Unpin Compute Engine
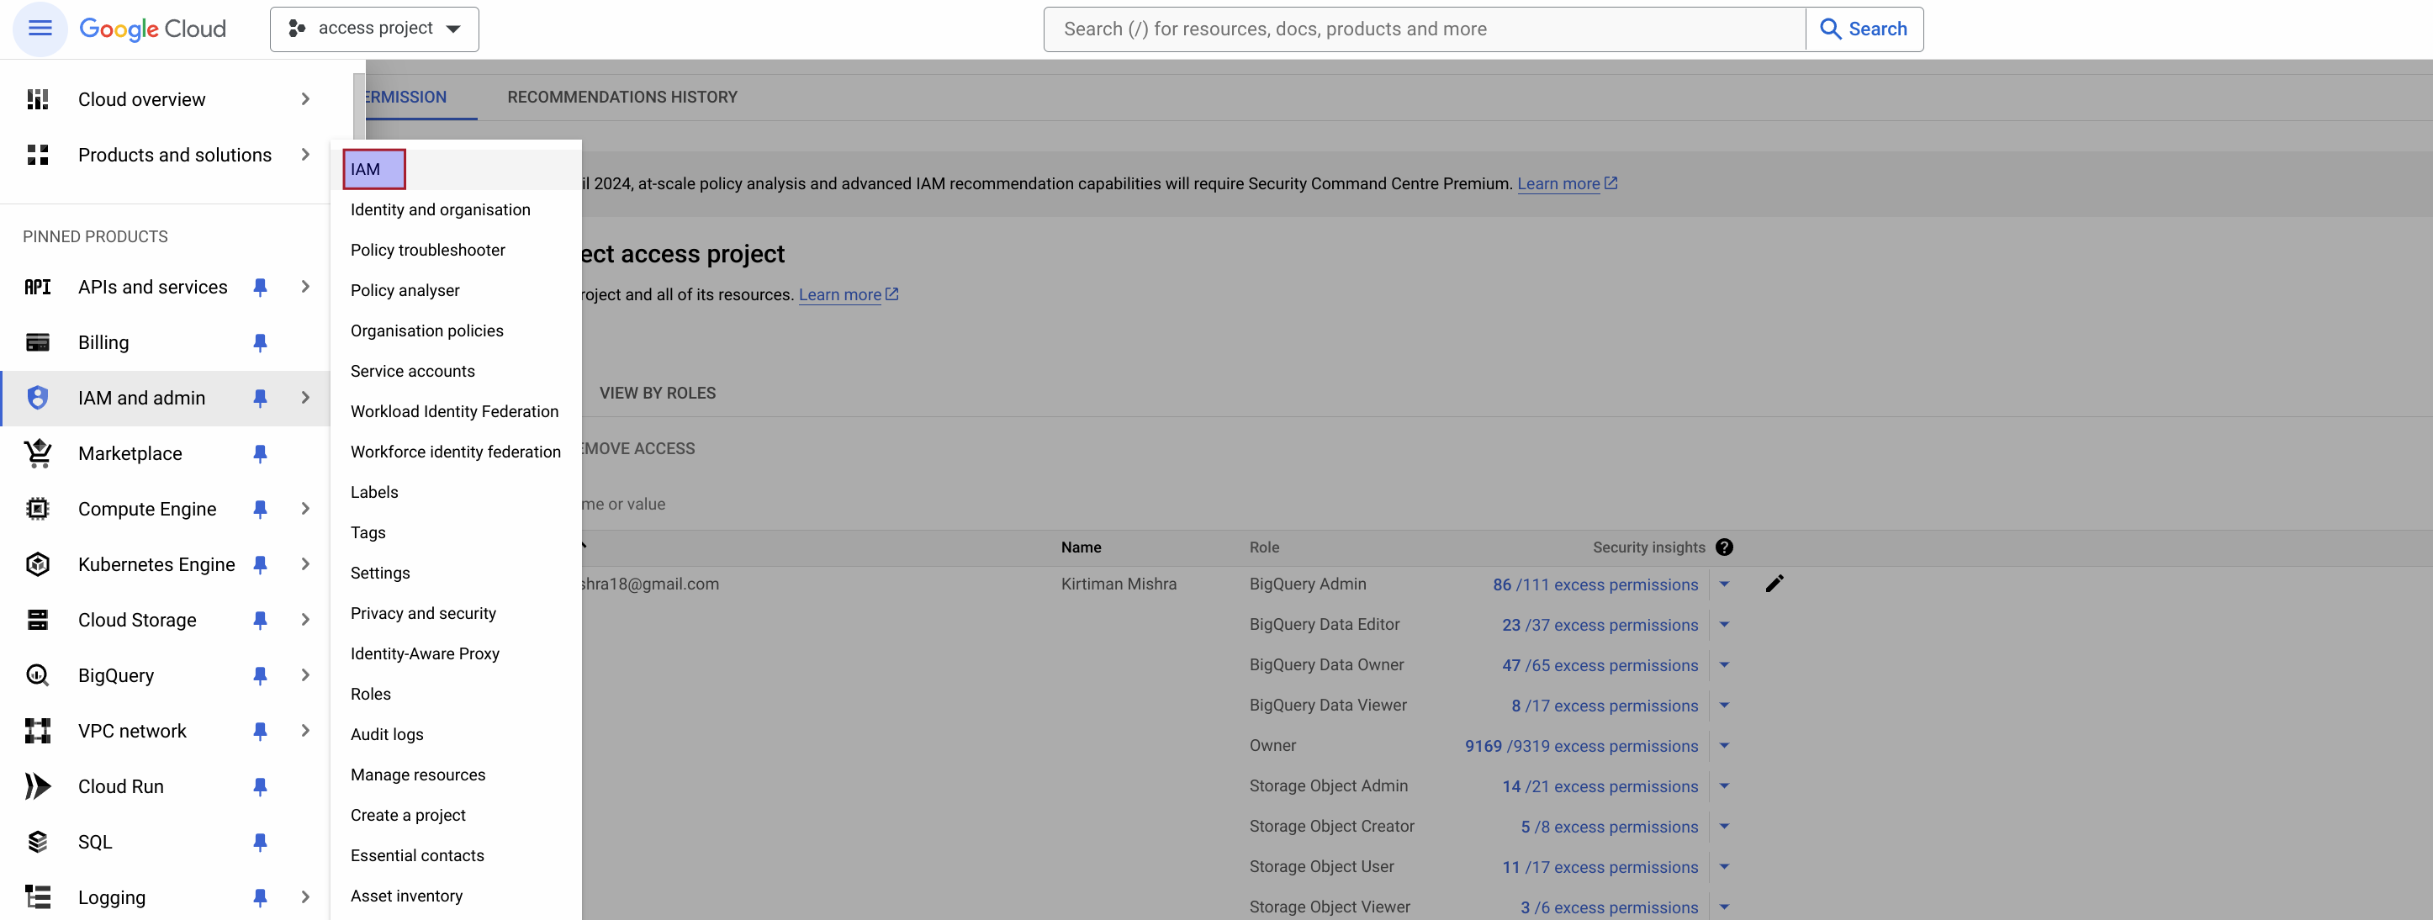Screen dimensions: 2433x920 [260, 509]
